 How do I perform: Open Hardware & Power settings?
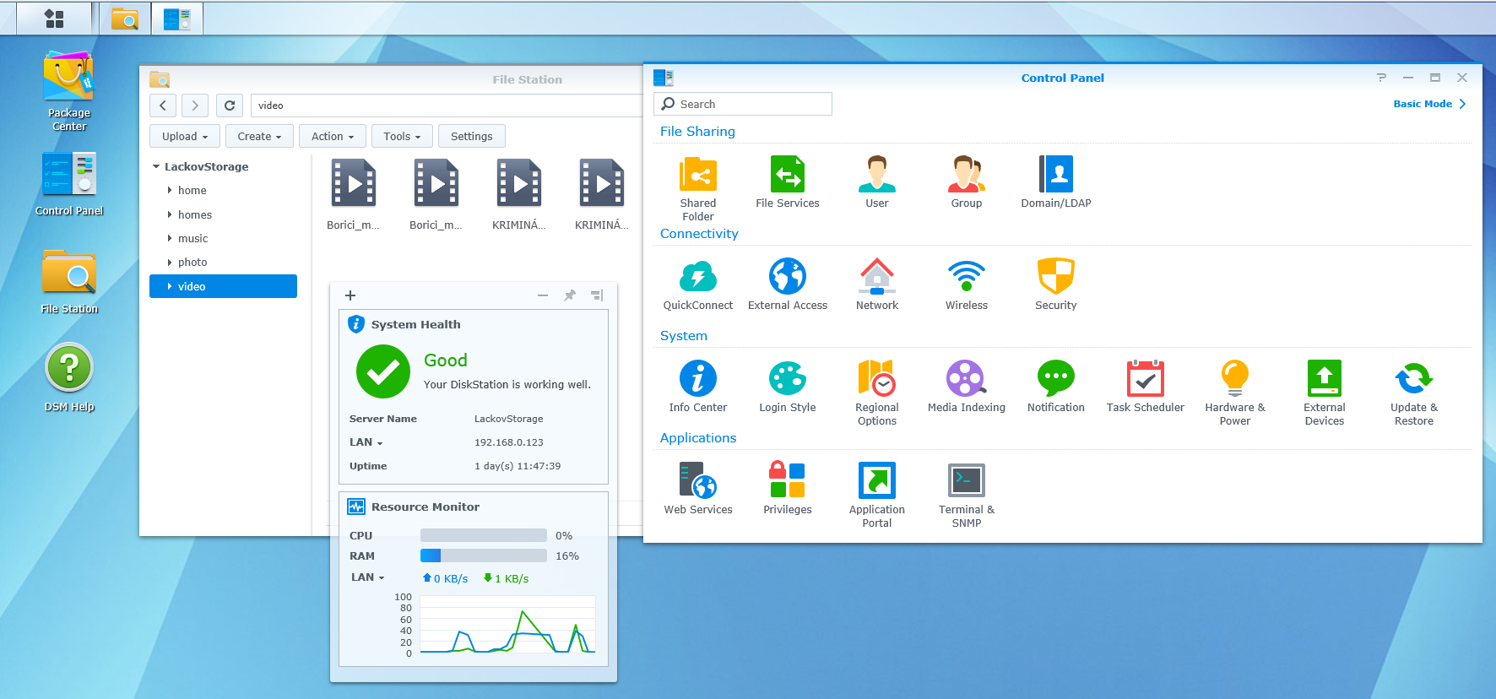pos(1234,379)
